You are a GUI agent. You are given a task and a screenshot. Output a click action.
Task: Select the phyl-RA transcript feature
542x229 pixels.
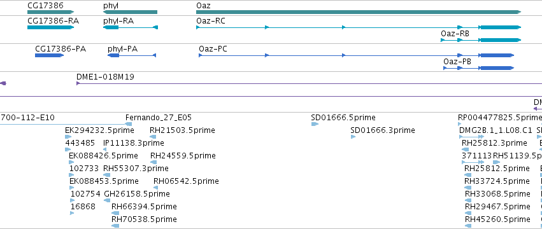pyautogui.click(x=131, y=27)
